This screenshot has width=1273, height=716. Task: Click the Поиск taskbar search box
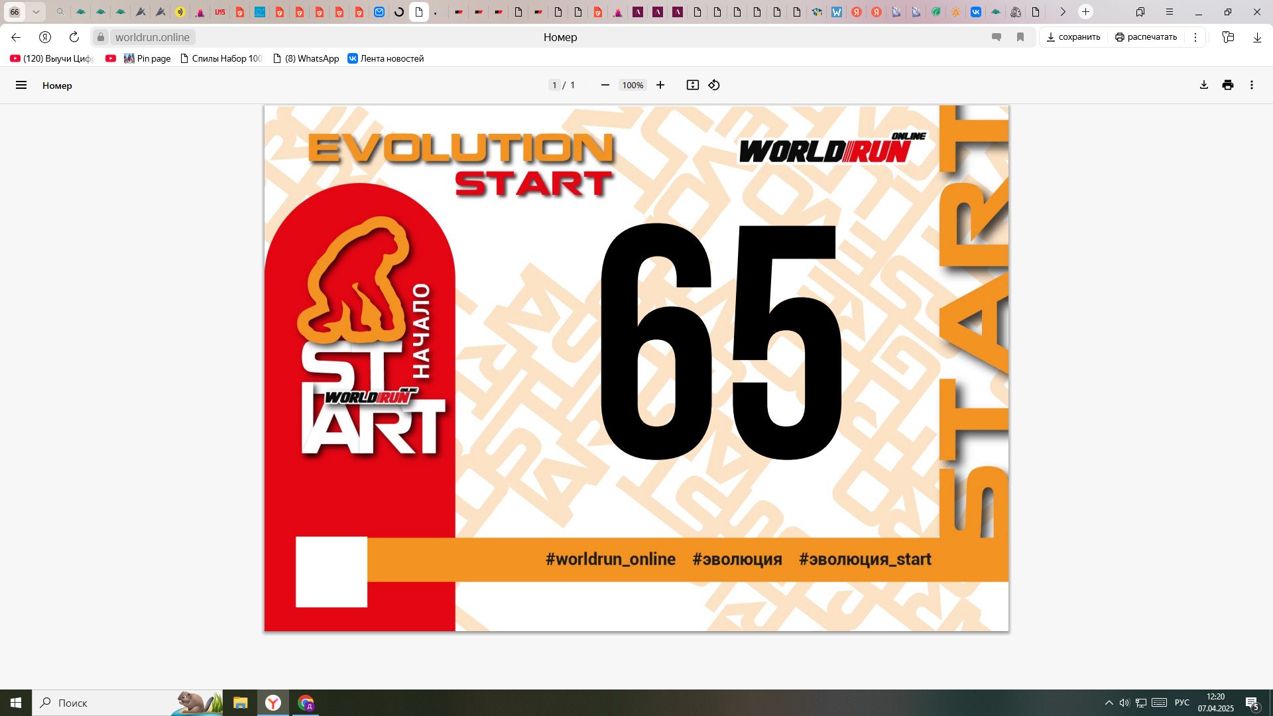pyautogui.click(x=127, y=703)
